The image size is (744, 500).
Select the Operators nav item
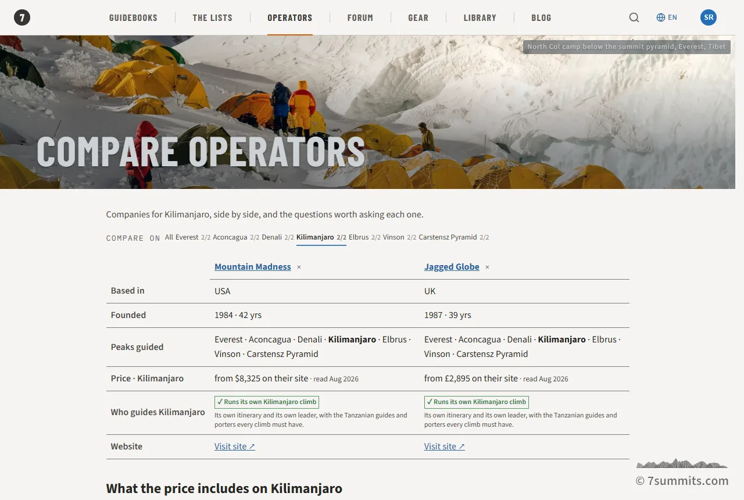point(290,17)
